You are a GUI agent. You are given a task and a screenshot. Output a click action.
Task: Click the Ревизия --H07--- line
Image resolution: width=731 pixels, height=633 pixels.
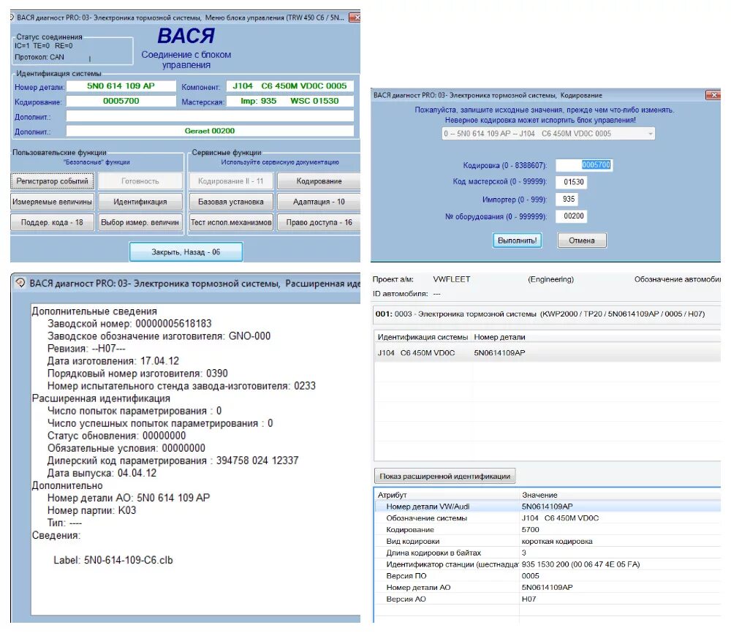86,348
